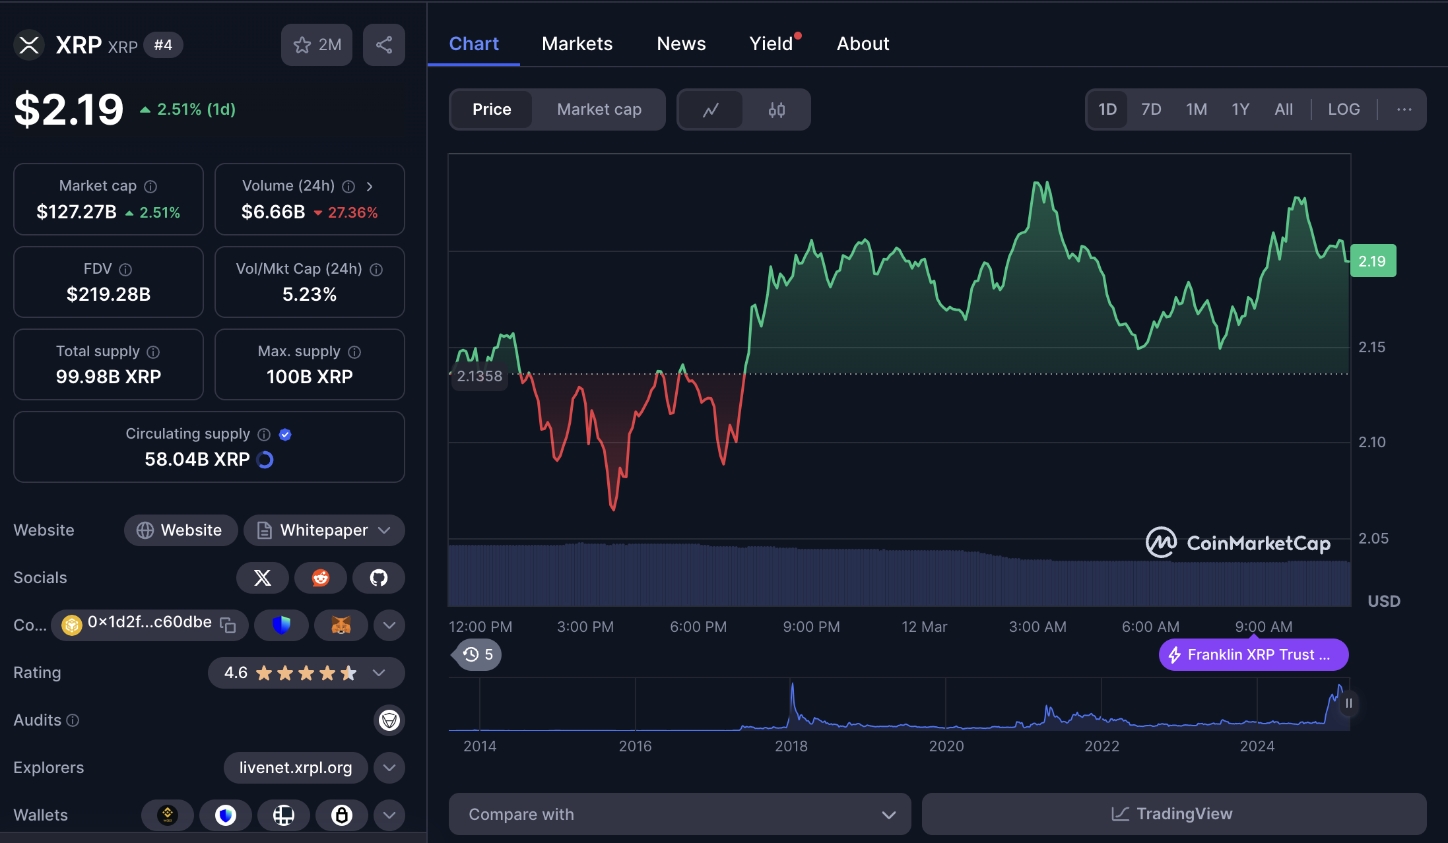Screen dimensions: 1448x843
Task: Add contract to MetaMask fox icon
Action: coord(341,625)
